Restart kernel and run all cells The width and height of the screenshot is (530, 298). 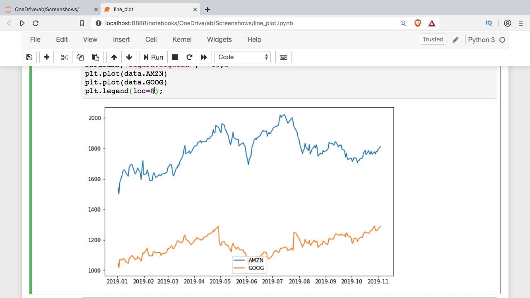tap(204, 57)
